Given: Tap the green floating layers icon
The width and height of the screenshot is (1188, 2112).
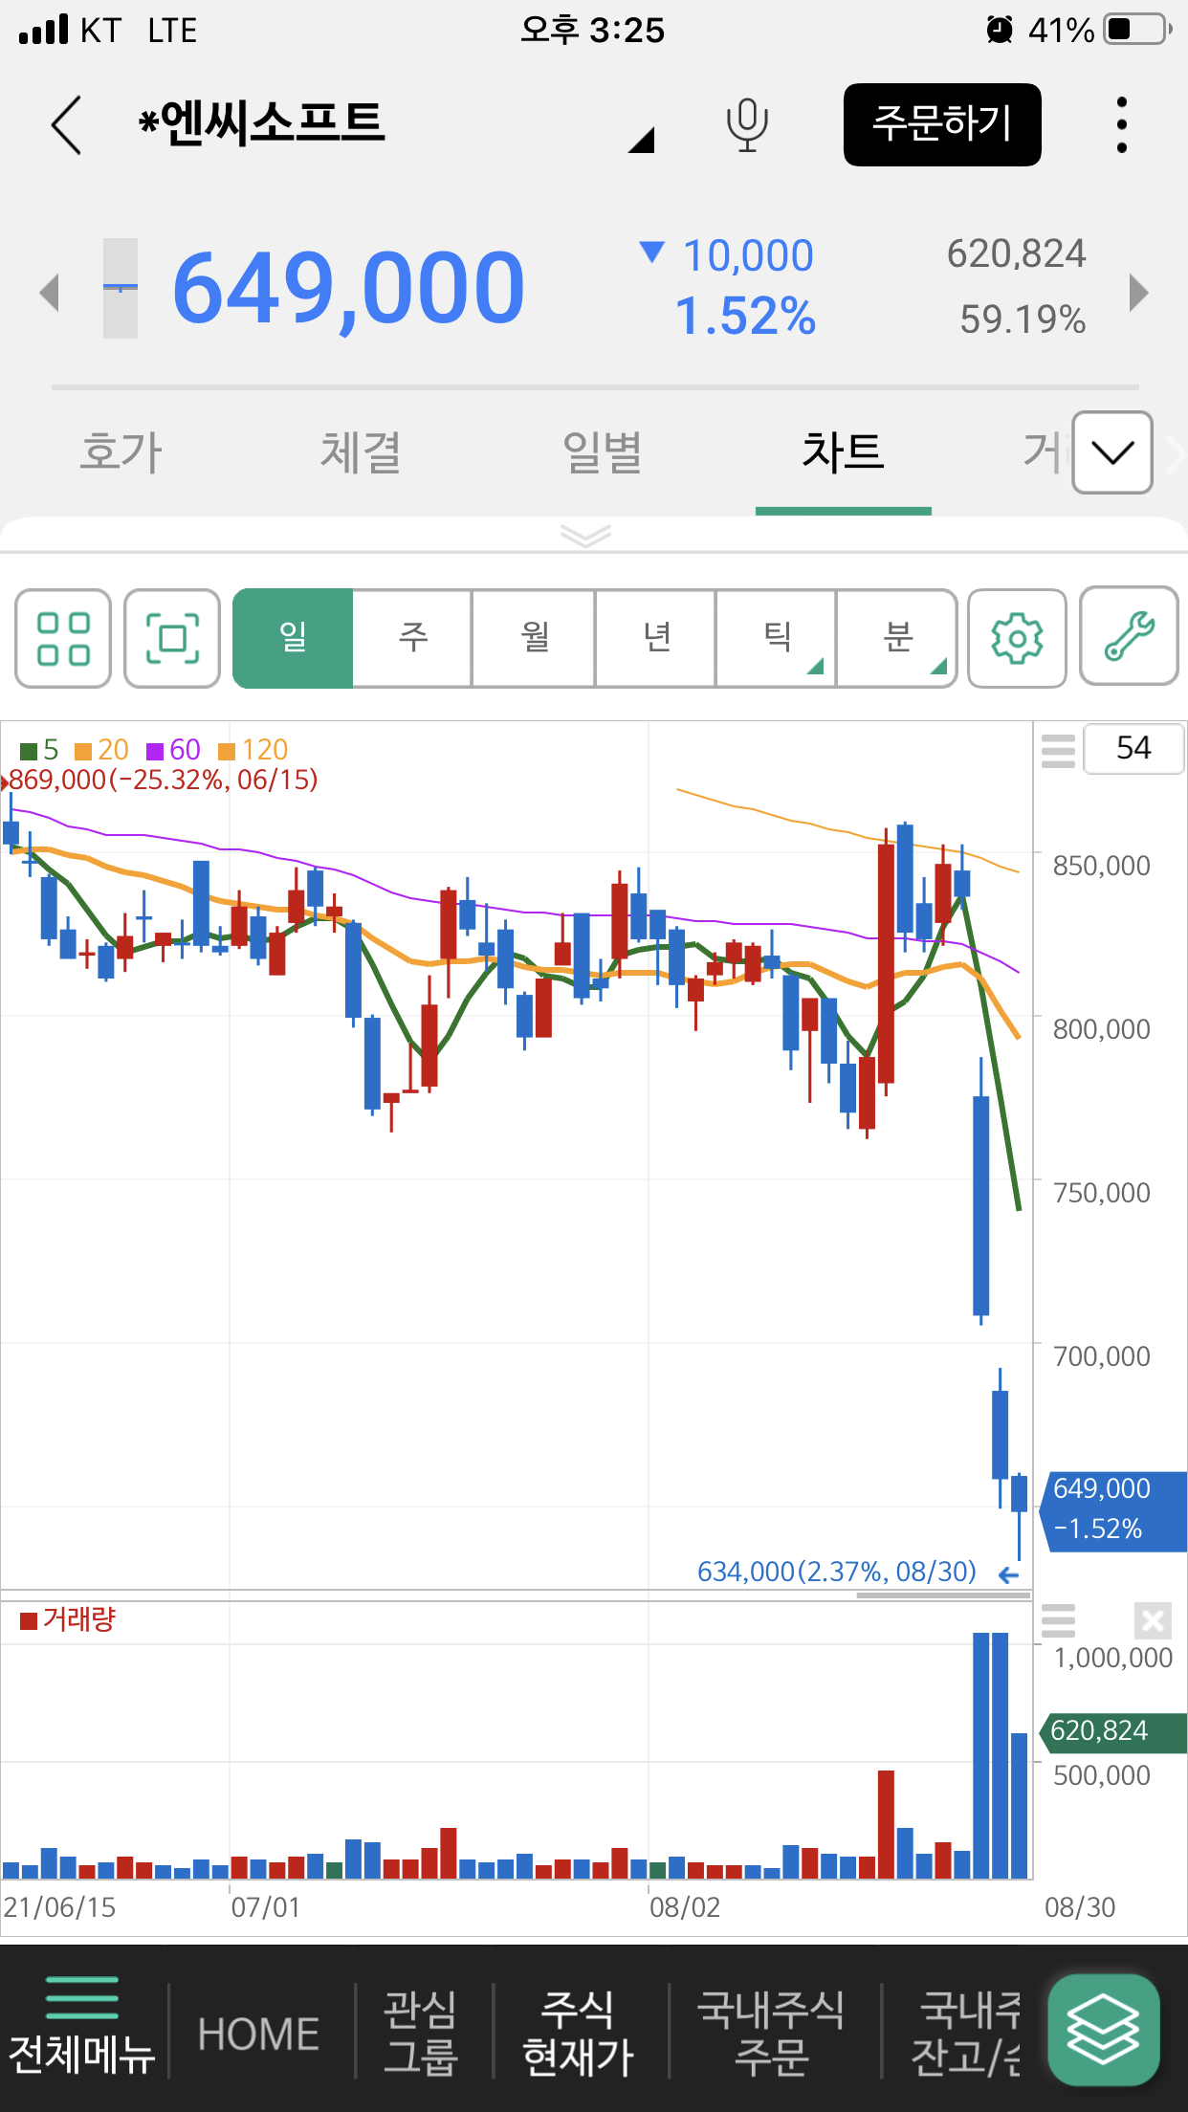Looking at the screenshot, I should point(1103,2030).
